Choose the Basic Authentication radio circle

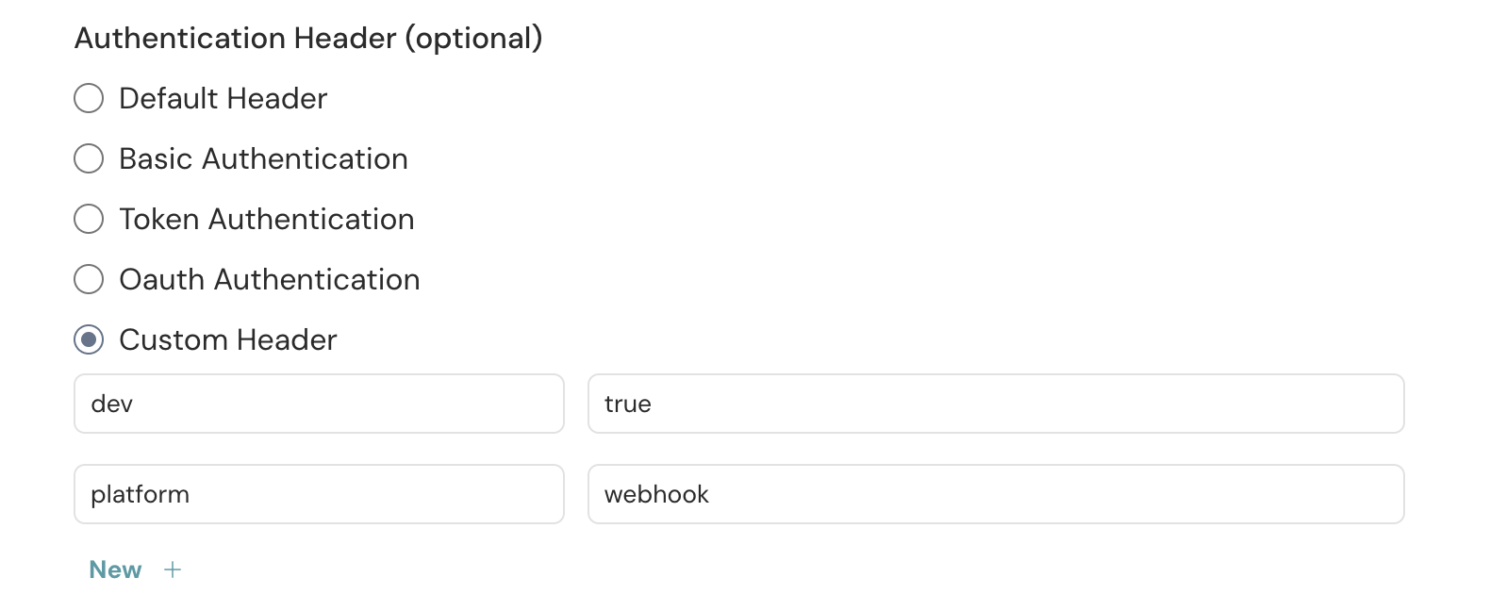(x=89, y=158)
